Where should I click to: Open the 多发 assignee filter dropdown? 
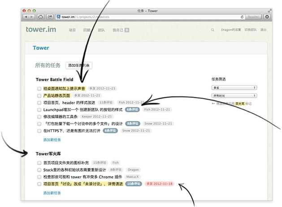pyautogui.click(x=234, y=88)
